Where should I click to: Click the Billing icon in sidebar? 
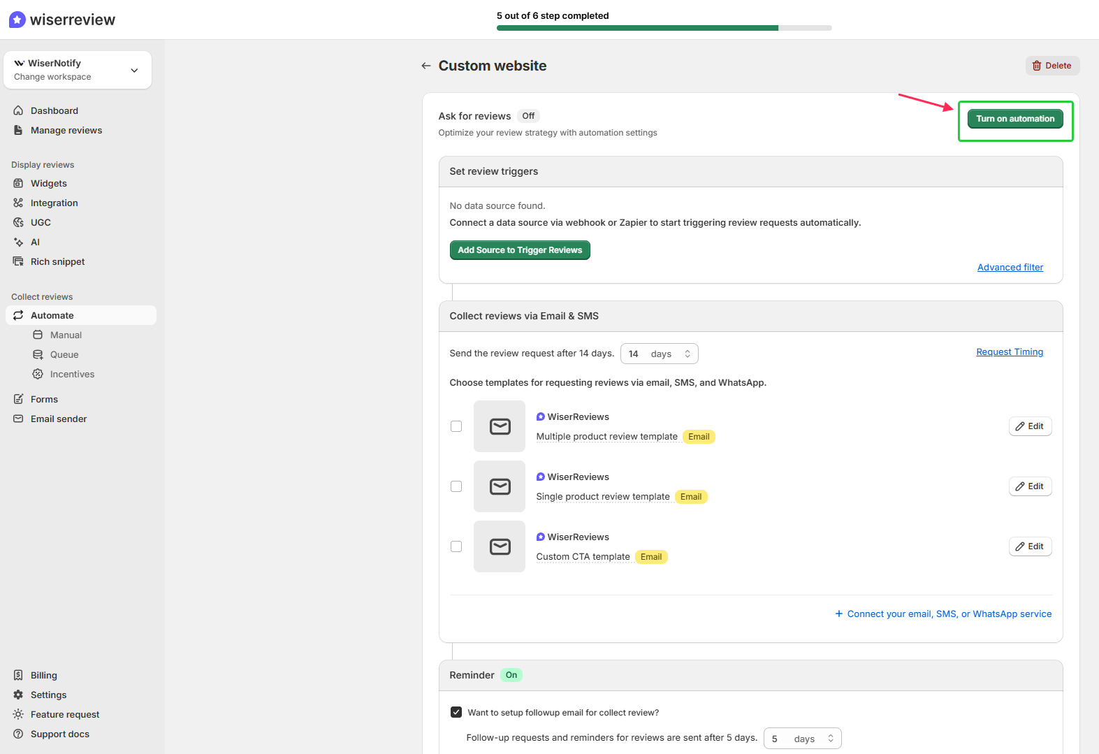(19, 675)
